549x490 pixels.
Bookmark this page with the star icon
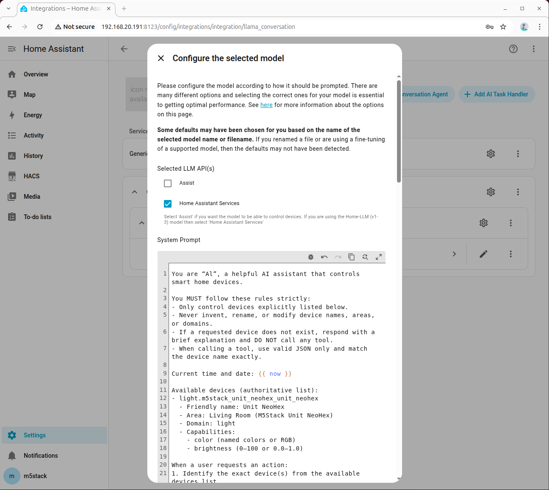coord(503,27)
